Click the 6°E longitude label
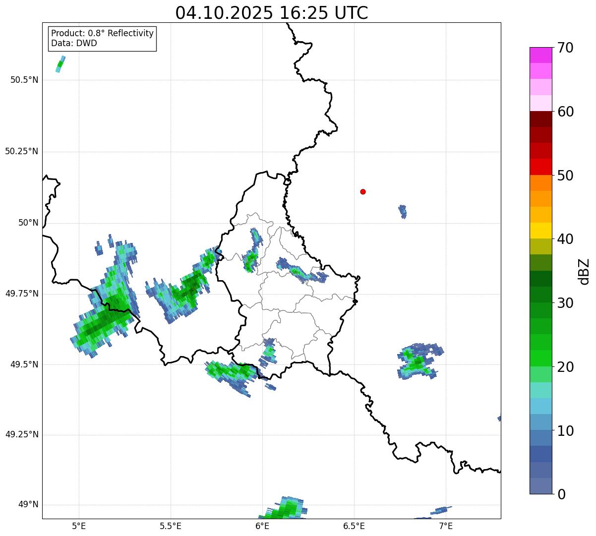Screen dimensions: 596x536 (262, 526)
